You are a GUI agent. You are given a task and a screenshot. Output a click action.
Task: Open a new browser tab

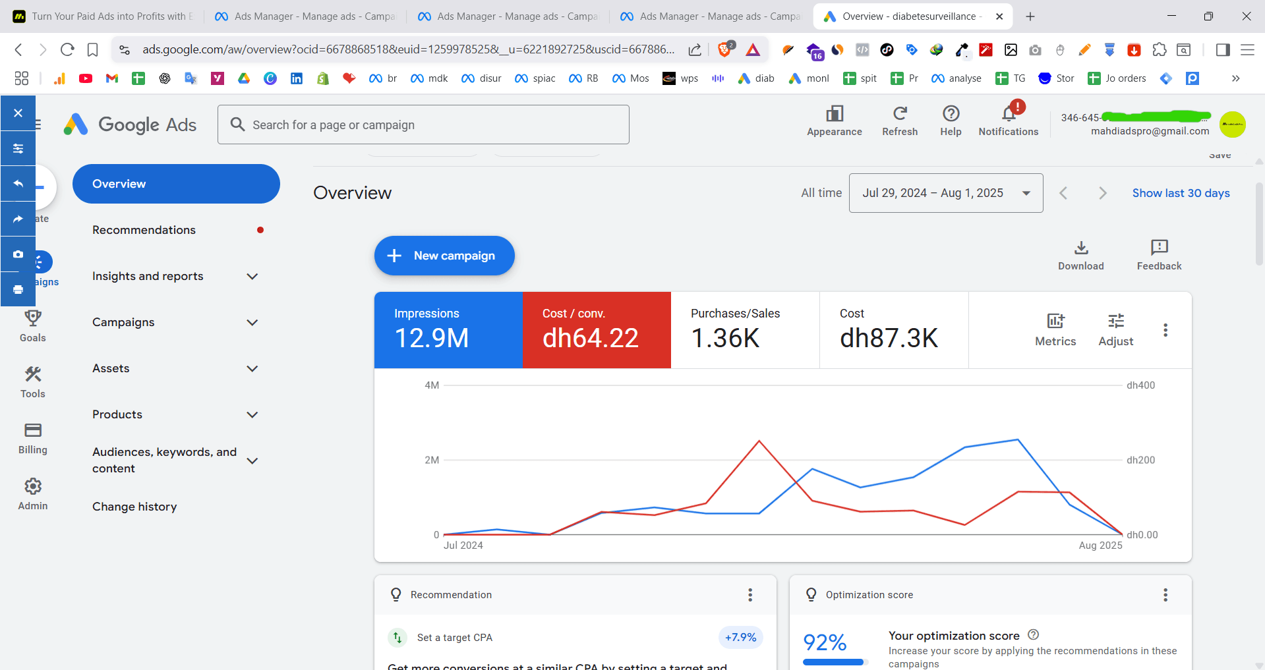(1030, 16)
